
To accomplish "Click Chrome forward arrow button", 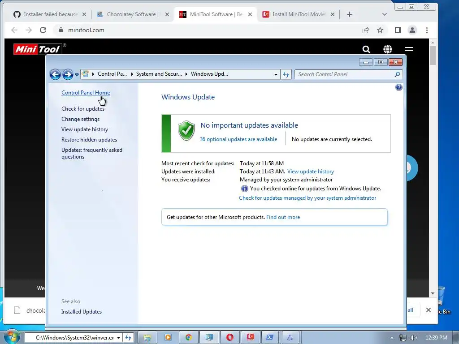I will pyautogui.click(x=29, y=30).
